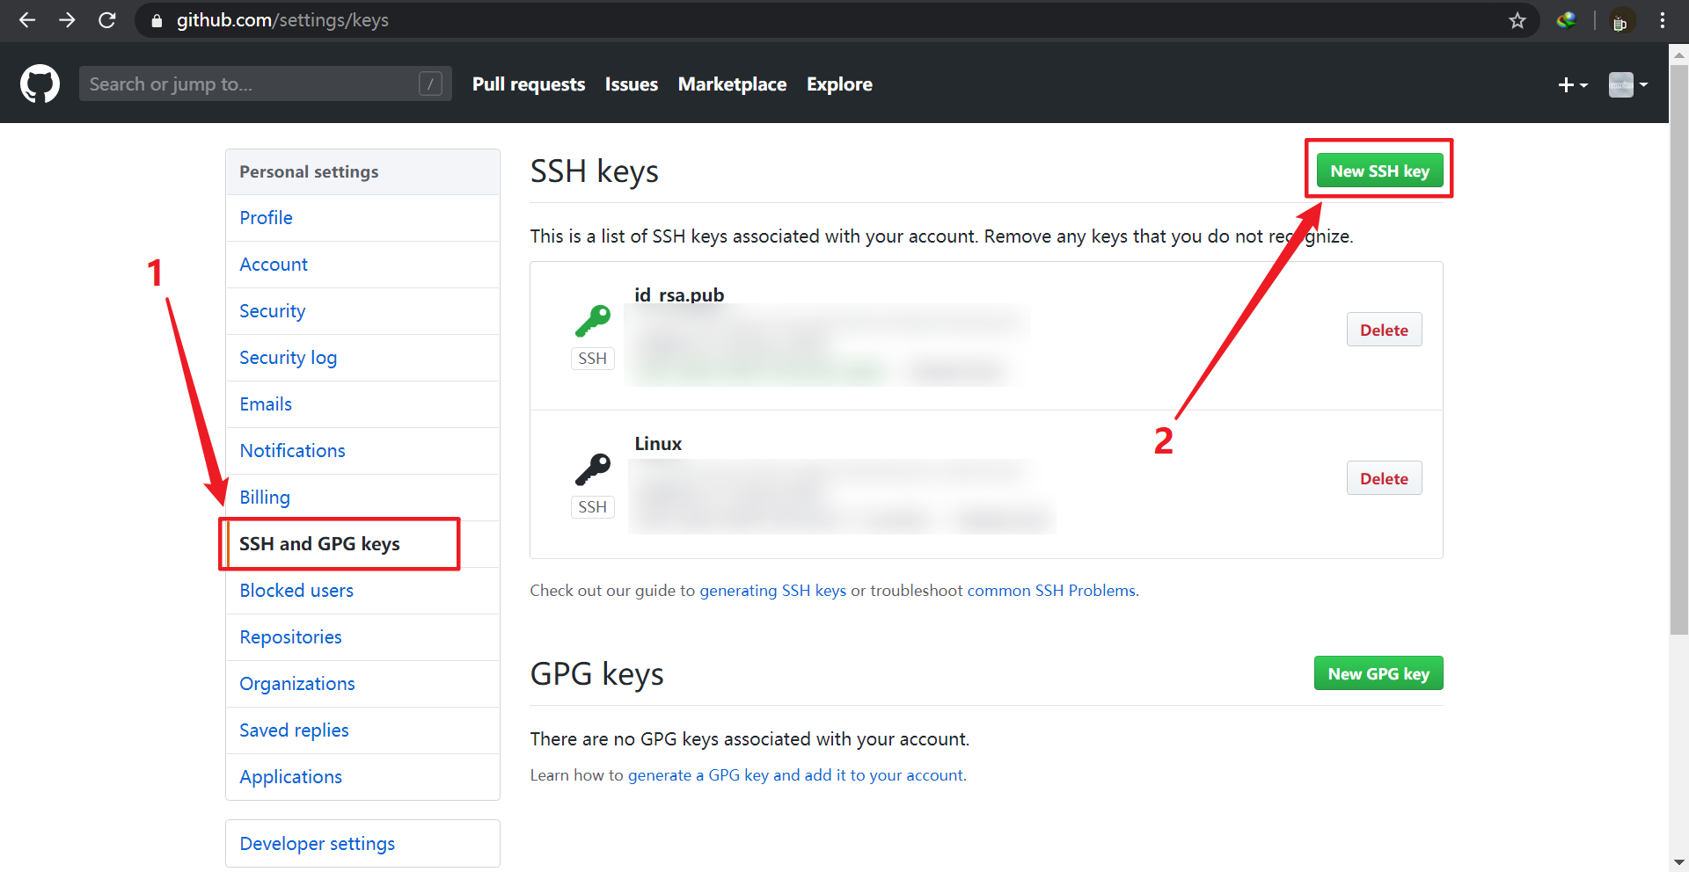
Task: Go to Marketplace in the top navigation
Action: tap(732, 84)
